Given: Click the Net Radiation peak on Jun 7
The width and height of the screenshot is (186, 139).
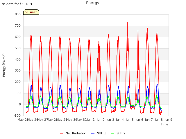Looking at the screenshot, I should click(x=147, y=28).
